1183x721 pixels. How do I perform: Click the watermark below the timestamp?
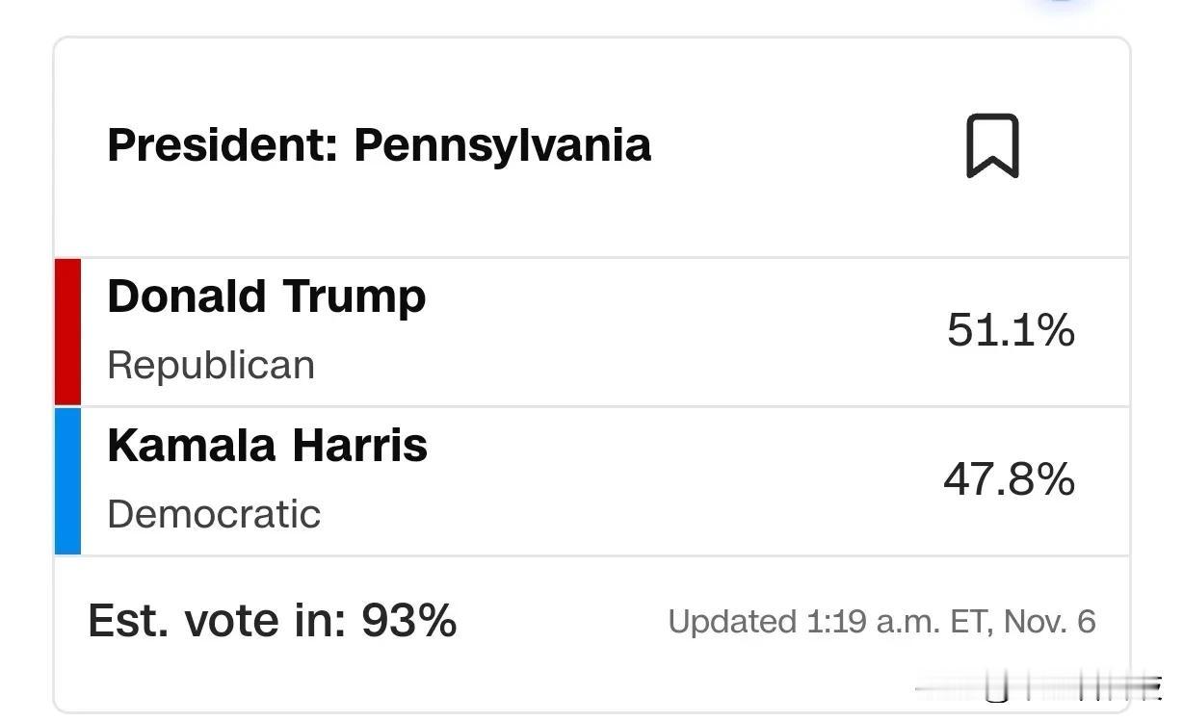click(x=1040, y=687)
